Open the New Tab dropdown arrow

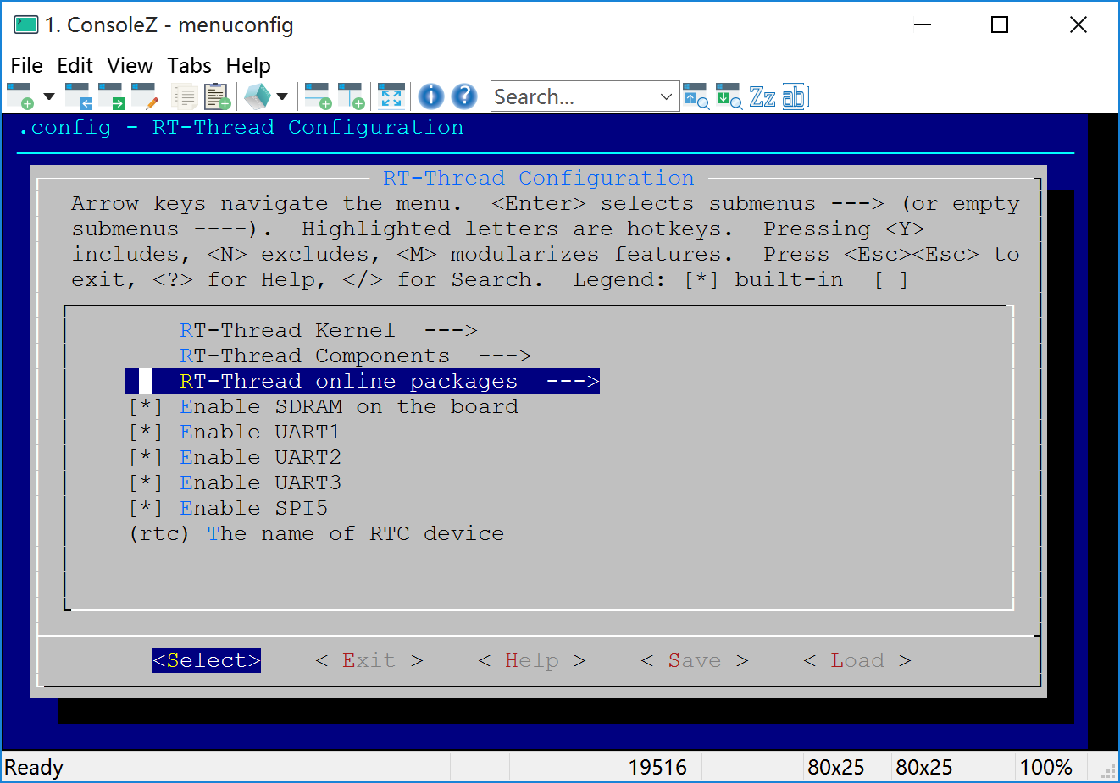pos(49,96)
